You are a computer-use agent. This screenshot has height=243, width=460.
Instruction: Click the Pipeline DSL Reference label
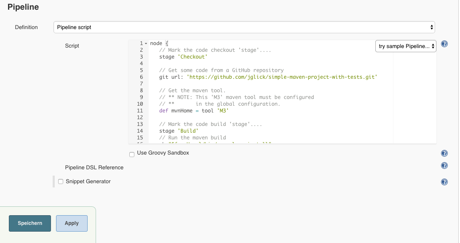tap(94, 168)
